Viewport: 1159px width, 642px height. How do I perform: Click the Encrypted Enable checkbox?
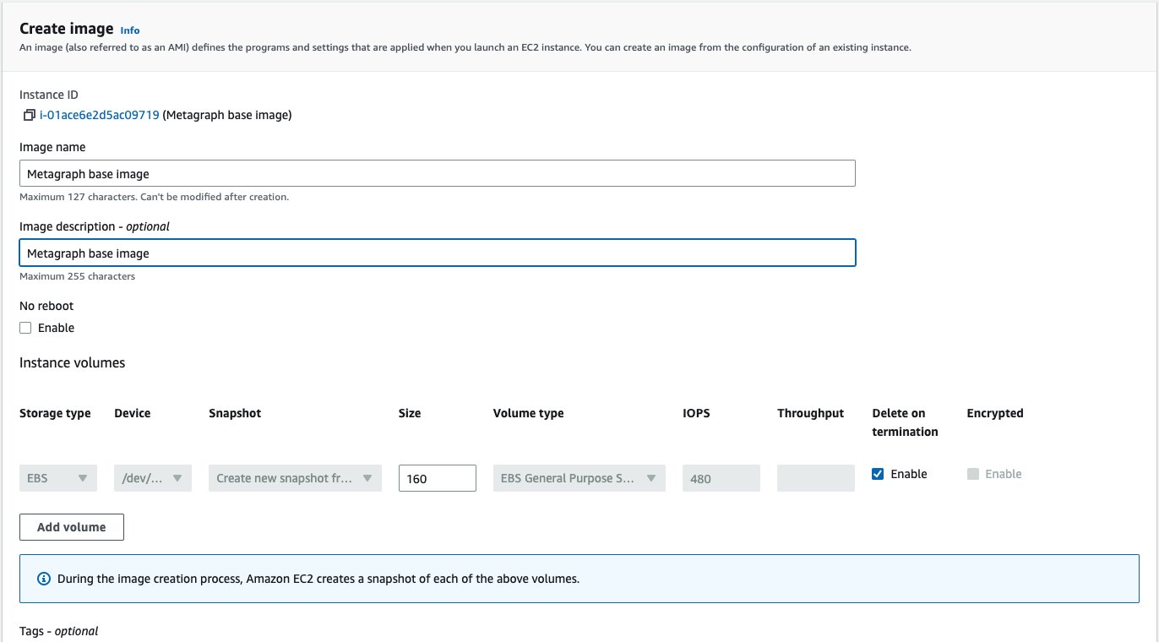coord(972,474)
